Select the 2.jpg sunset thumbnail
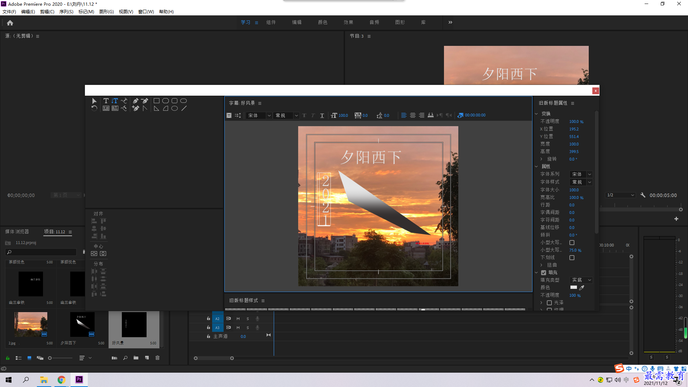 click(31, 324)
